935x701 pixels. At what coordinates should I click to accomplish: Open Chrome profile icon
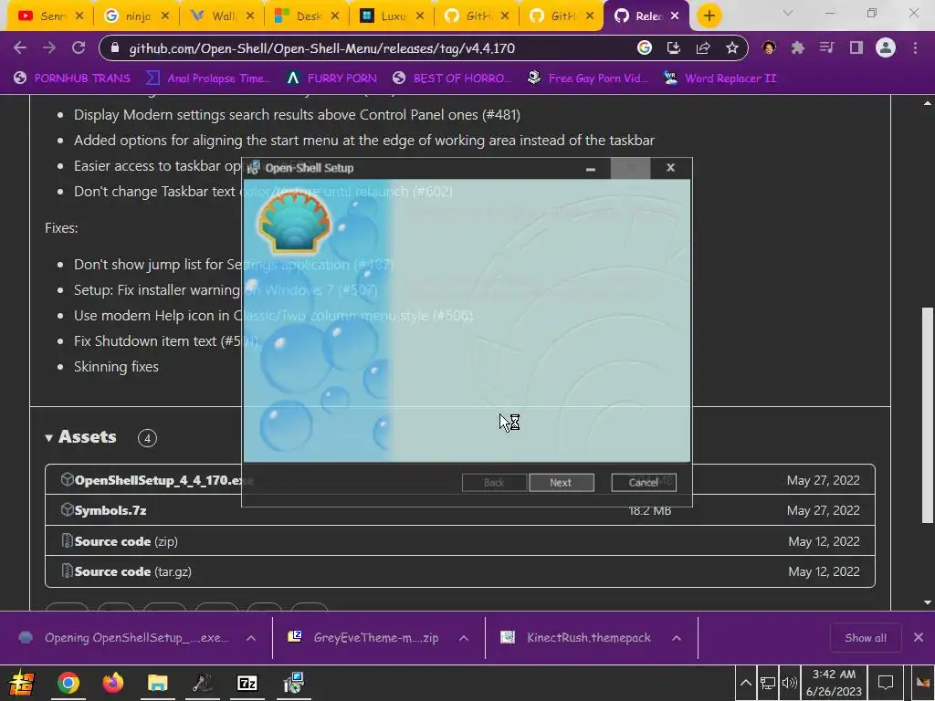(x=886, y=48)
